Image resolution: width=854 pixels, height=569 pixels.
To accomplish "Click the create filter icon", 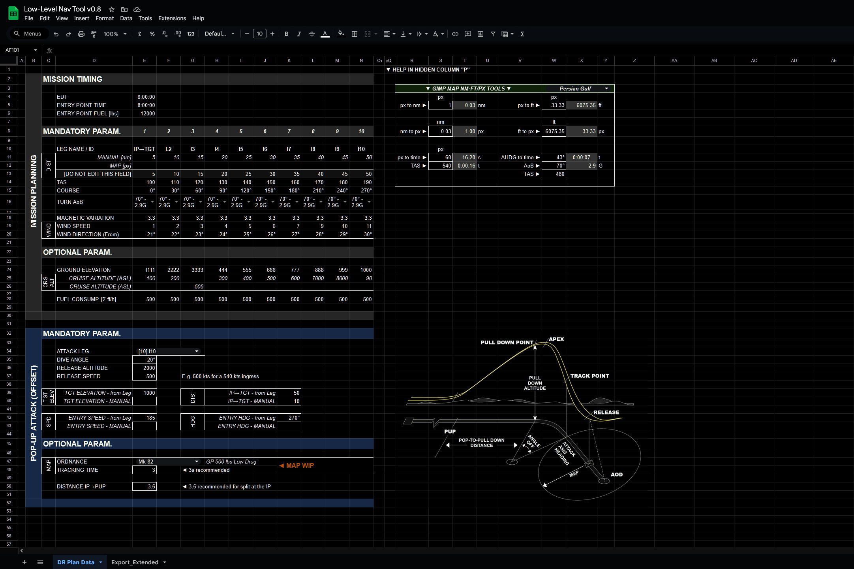I will (x=493, y=34).
